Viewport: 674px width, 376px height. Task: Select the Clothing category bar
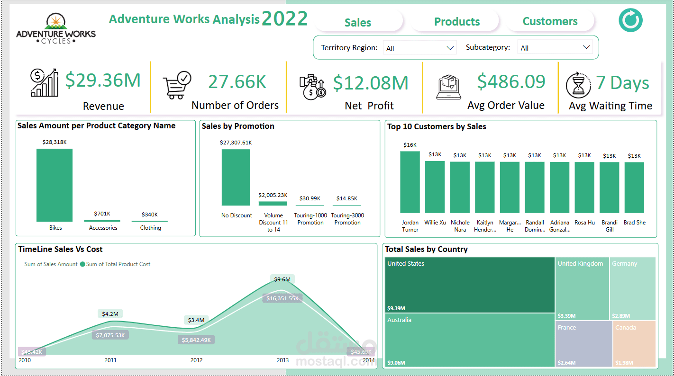click(x=149, y=221)
